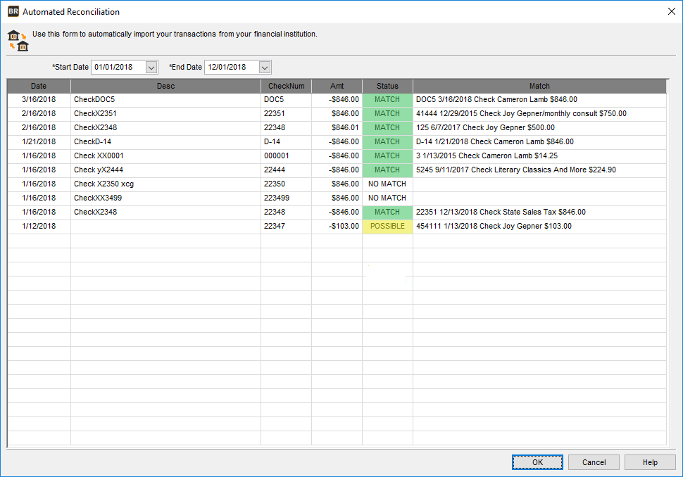Image resolution: width=683 pixels, height=477 pixels.
Task: Click the Match column header
Action: click(x=539, y=85)
